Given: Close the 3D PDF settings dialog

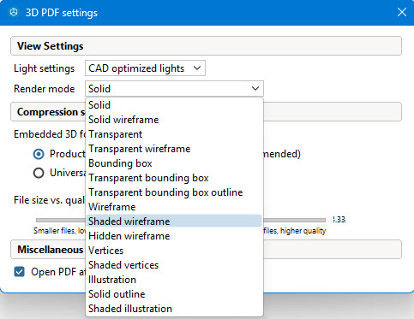Looking at the screenshot, I should [402, 12].
